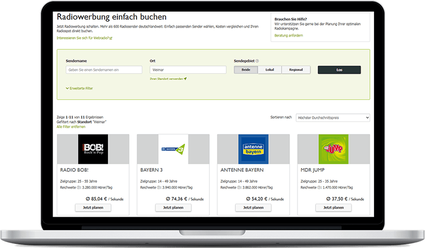Screen dimensions: 425x248
Task: Open the Bayern 3 logo thumbnail
Action: (173, 149)
